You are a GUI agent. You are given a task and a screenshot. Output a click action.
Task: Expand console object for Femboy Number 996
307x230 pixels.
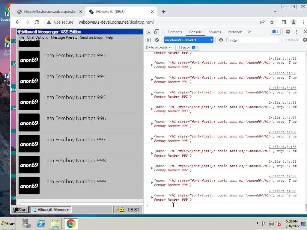[x=152, y=153]
